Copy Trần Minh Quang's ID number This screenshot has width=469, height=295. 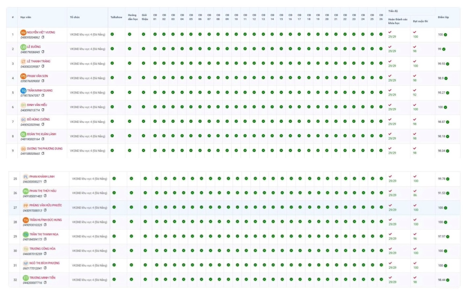[43, 95]
